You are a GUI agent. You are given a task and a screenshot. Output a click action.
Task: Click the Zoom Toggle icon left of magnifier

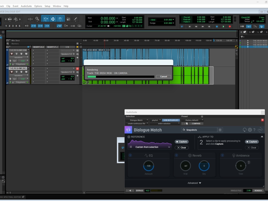click(30, 19)
